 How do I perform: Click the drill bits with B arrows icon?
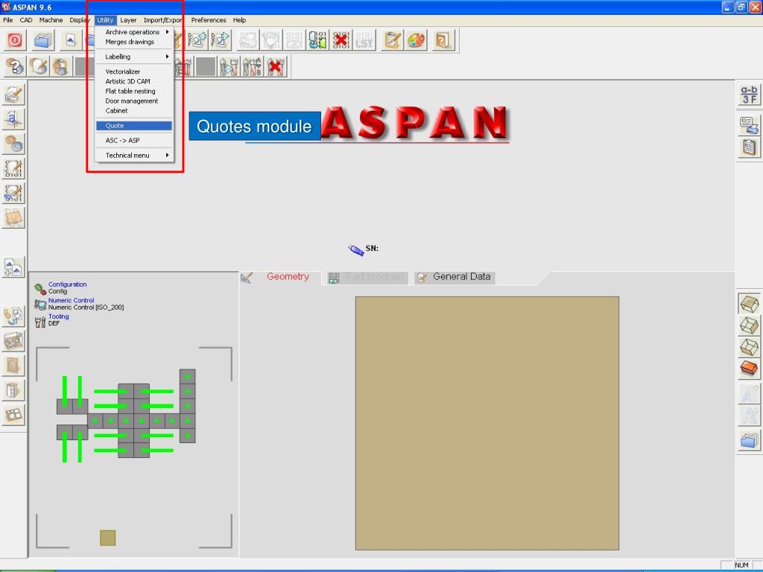pyautogui.click(x=253, y=66)
